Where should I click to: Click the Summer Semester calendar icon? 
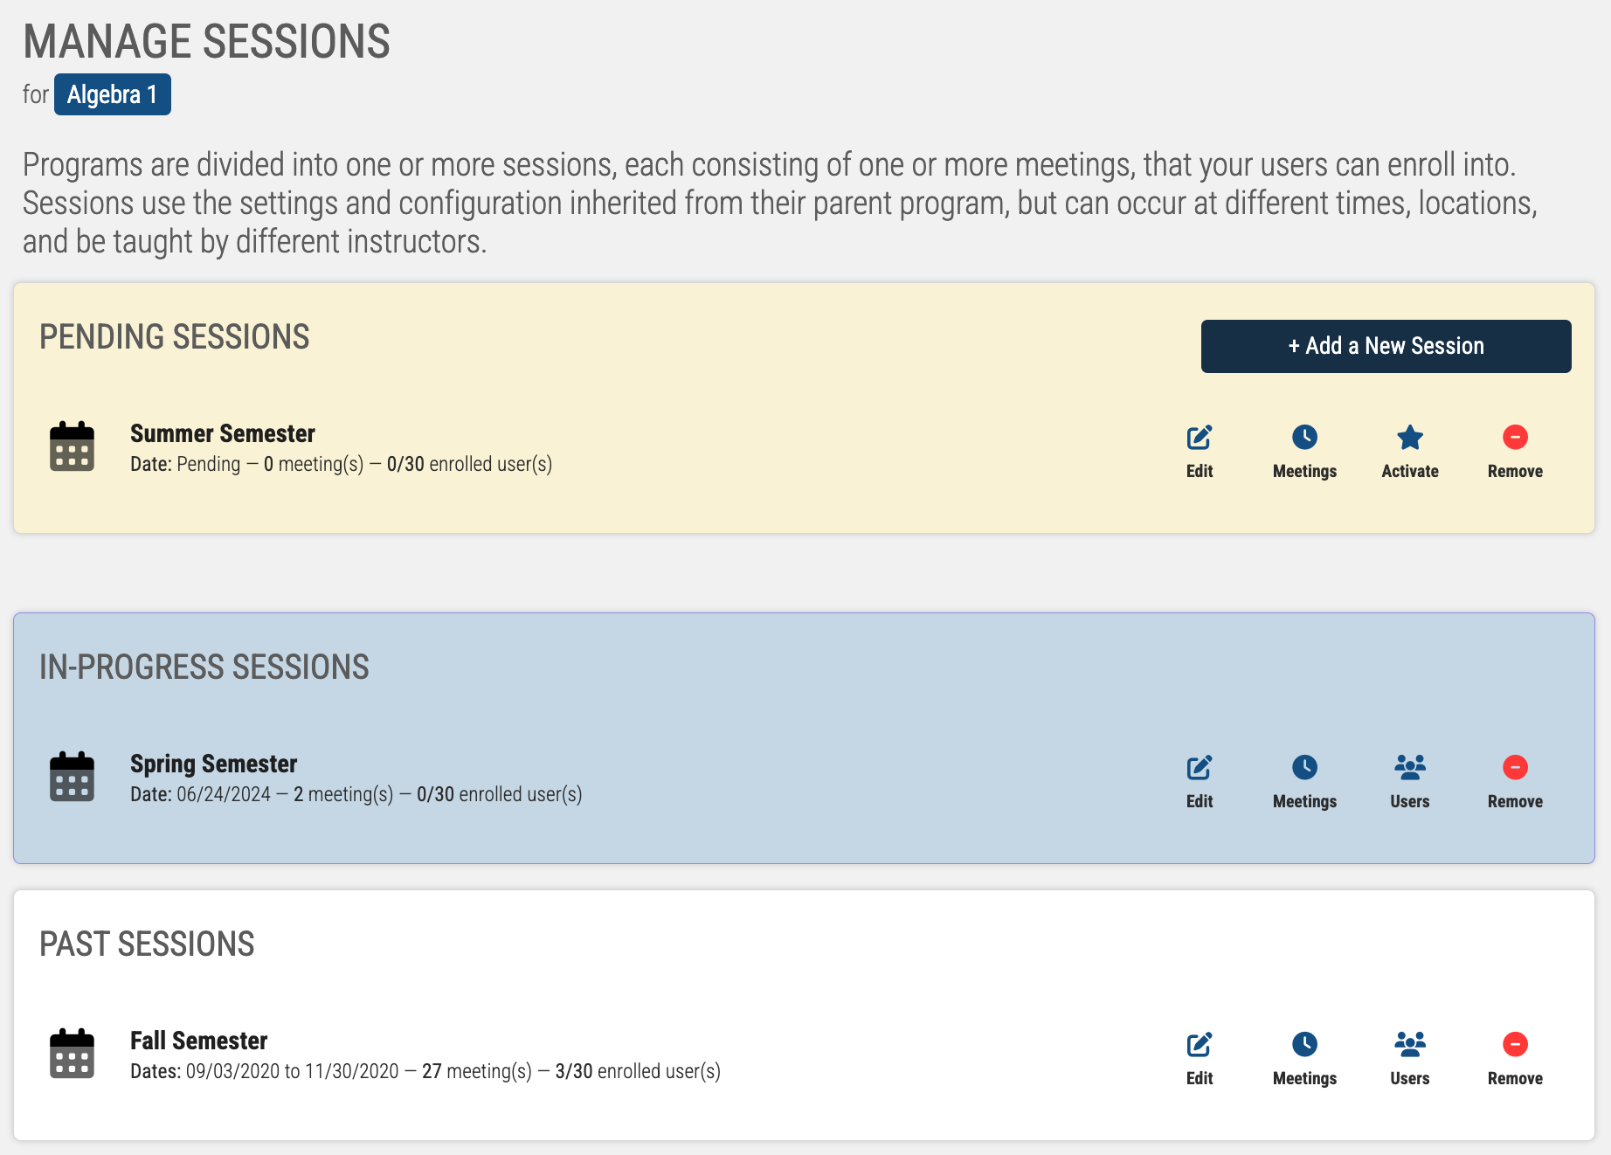(x=72, y=446)
